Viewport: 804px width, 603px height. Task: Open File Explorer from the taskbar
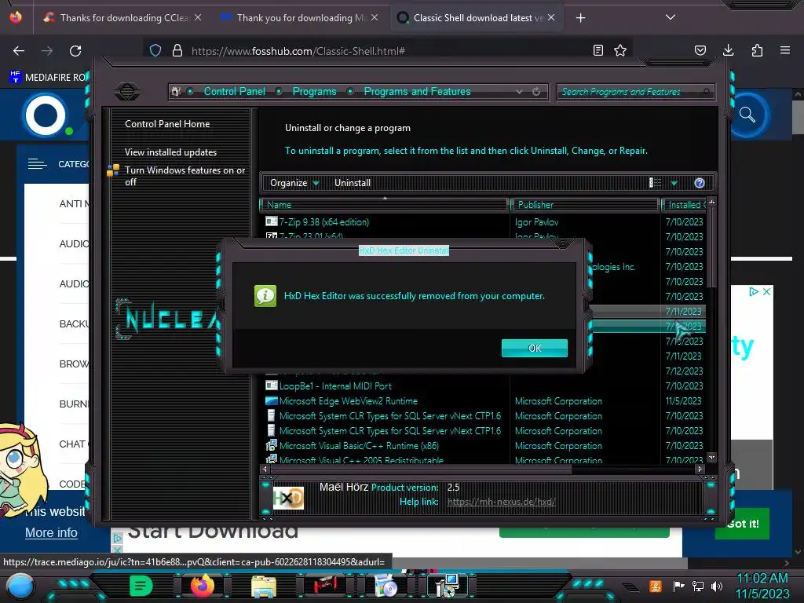coord(264,586)
